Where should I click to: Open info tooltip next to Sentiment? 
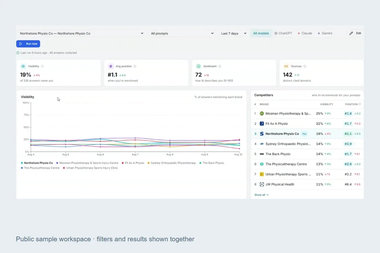220,66
